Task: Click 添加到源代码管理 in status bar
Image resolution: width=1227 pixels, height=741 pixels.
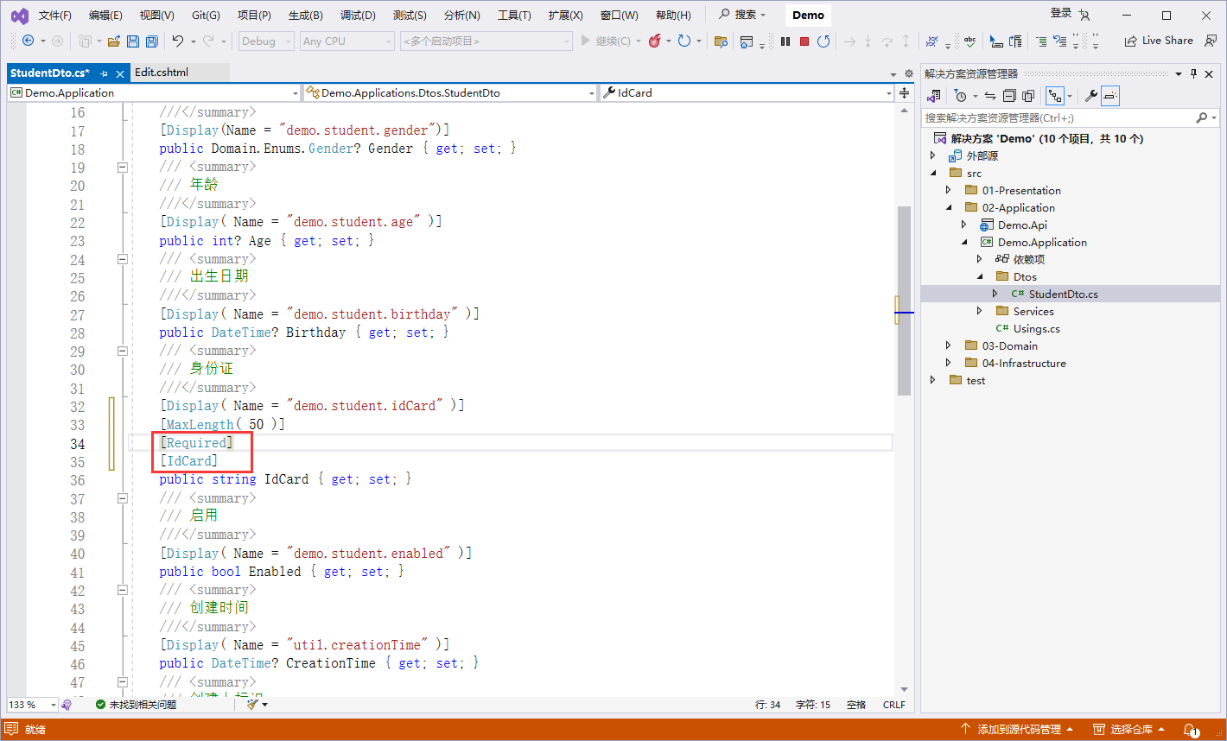Action: 1018,730
